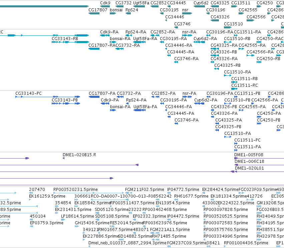The height and width of the screenshot is (248, 284).
Task: Select the CG13510 gene label
Action: click(x=233, y=24)
